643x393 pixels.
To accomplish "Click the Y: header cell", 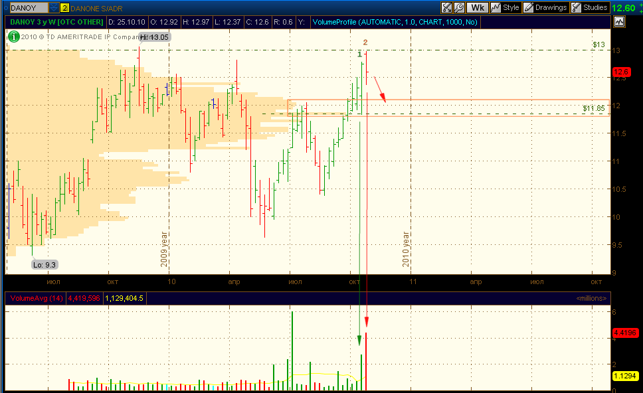I will point(302,22).
